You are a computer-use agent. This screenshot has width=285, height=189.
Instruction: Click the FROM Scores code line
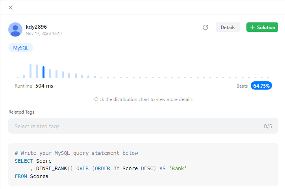(x=31, y=176)
